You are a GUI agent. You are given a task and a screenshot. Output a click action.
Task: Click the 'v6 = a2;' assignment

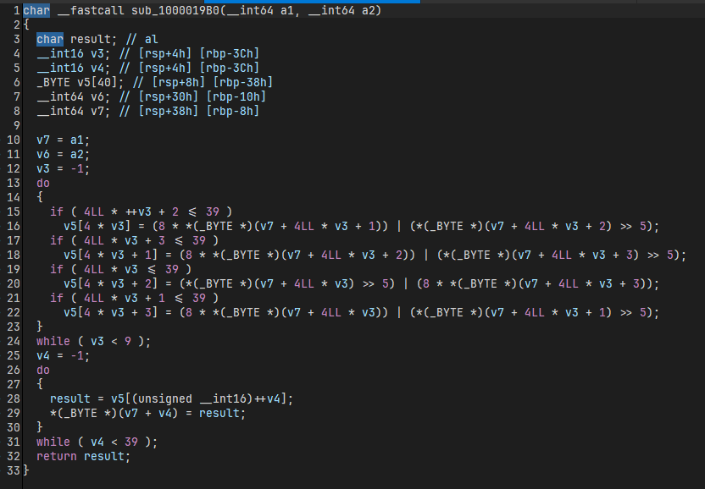pos(64,154)
